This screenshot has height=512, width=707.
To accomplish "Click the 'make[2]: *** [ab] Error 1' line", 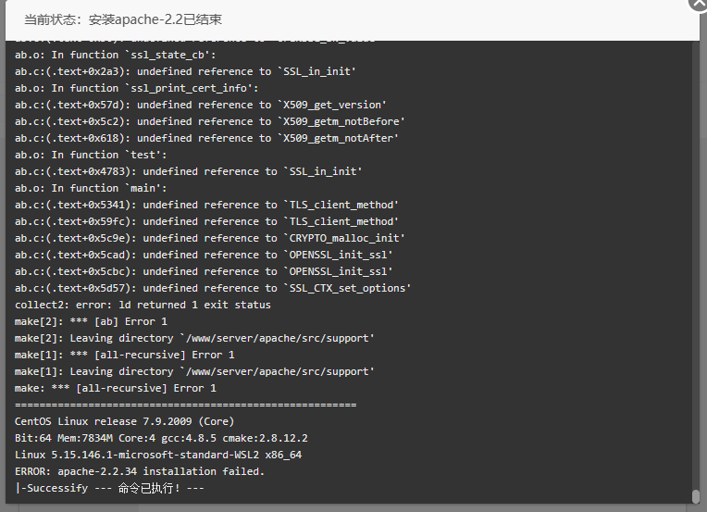I will (91, 321).
